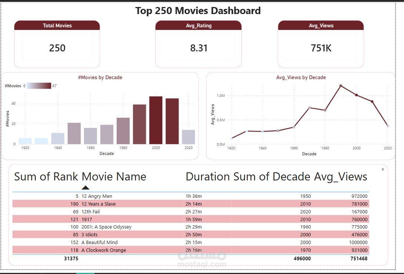Click the Avg_Views card value 751K

(321, 48)
